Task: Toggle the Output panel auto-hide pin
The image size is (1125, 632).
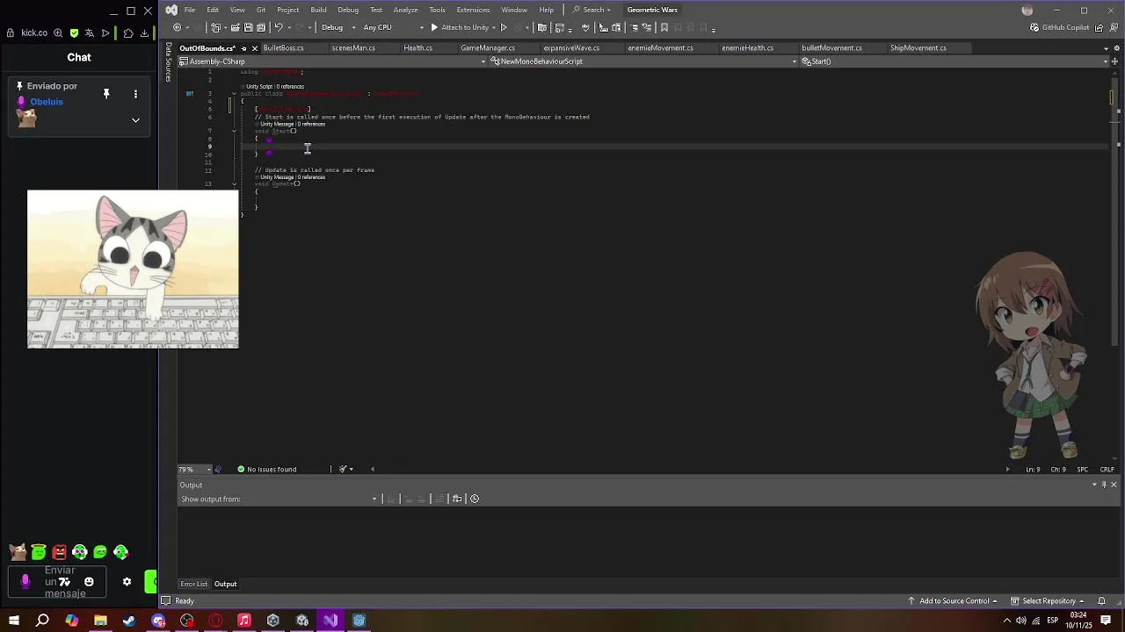Action: click(1104, 485)
